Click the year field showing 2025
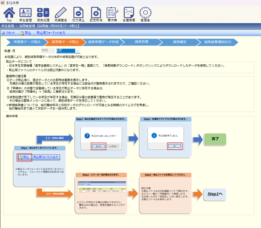 coord(48,51)
